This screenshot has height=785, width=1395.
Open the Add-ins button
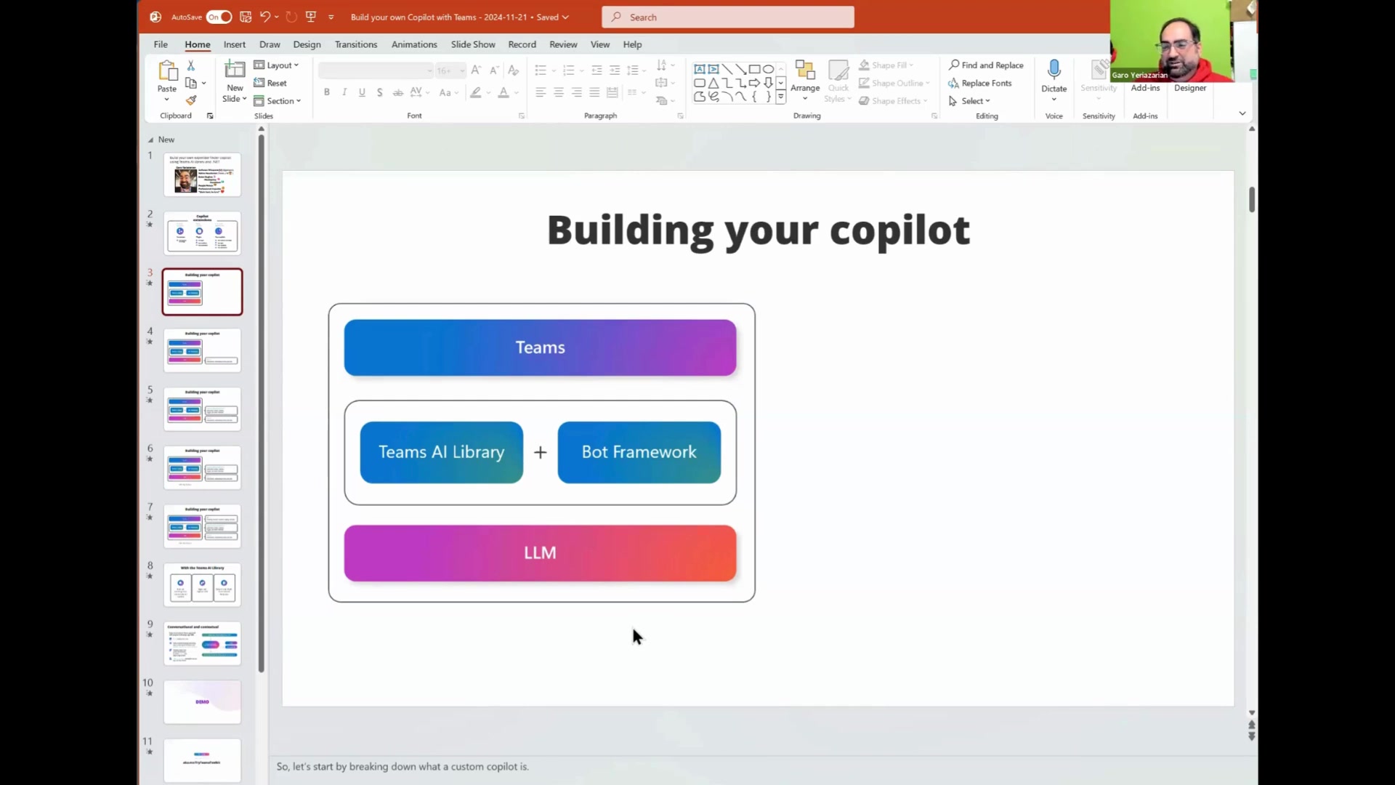1145,88
